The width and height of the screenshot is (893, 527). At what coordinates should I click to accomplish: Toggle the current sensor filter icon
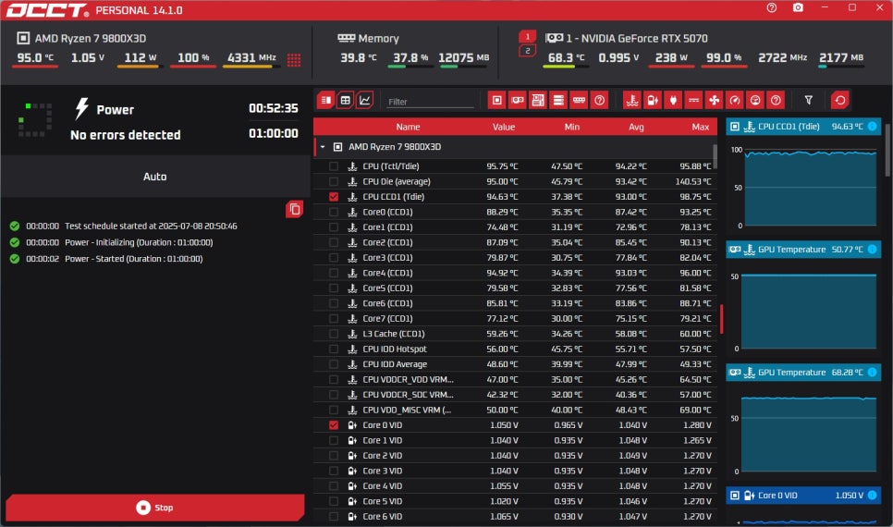(x=693, y=100)
